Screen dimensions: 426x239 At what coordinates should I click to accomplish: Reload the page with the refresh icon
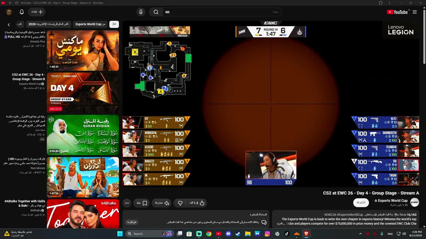pyautogui.click(x=17, y=3)
